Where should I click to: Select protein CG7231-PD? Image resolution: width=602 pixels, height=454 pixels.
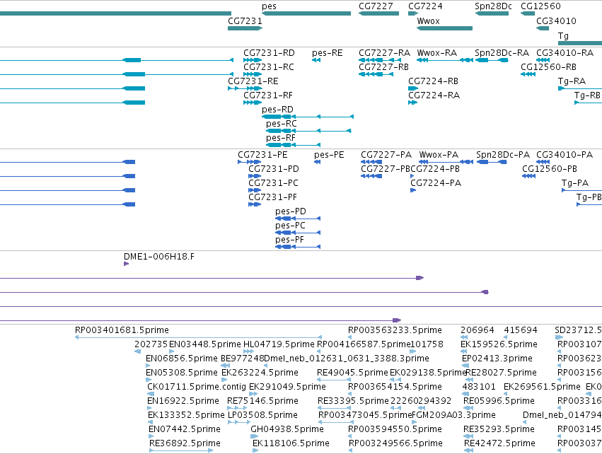pos(274,169)
